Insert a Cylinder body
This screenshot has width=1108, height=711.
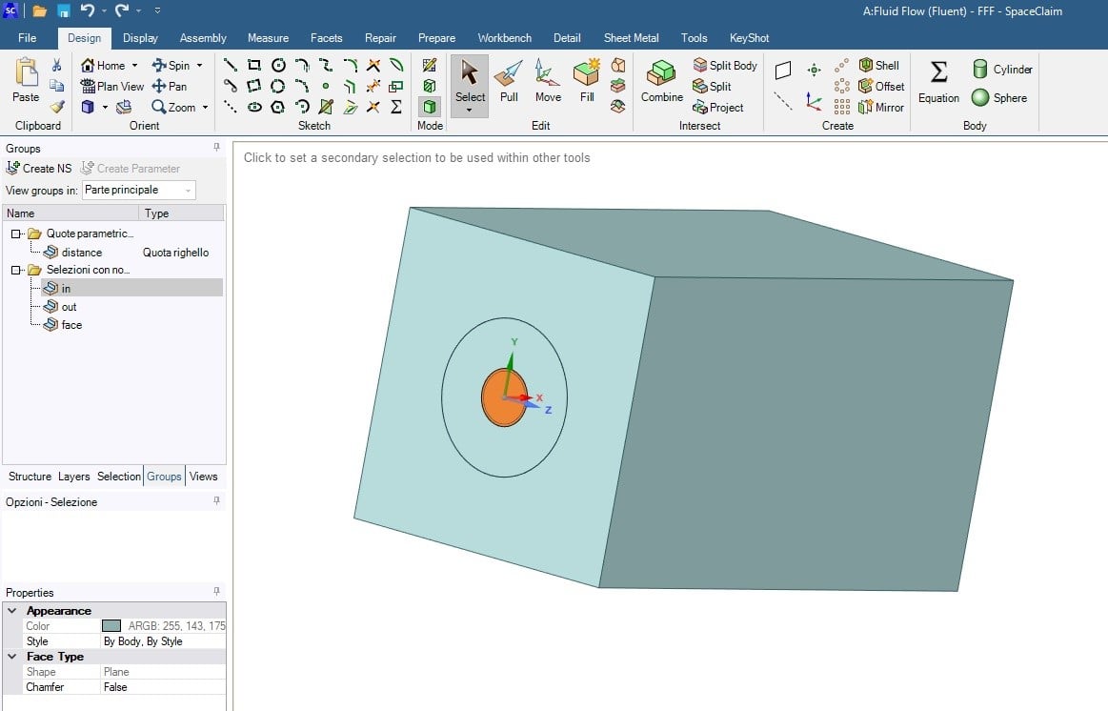tap(1002, 70)
